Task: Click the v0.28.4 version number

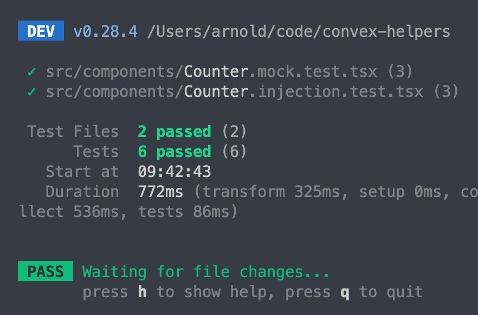Action: point(105,31)
